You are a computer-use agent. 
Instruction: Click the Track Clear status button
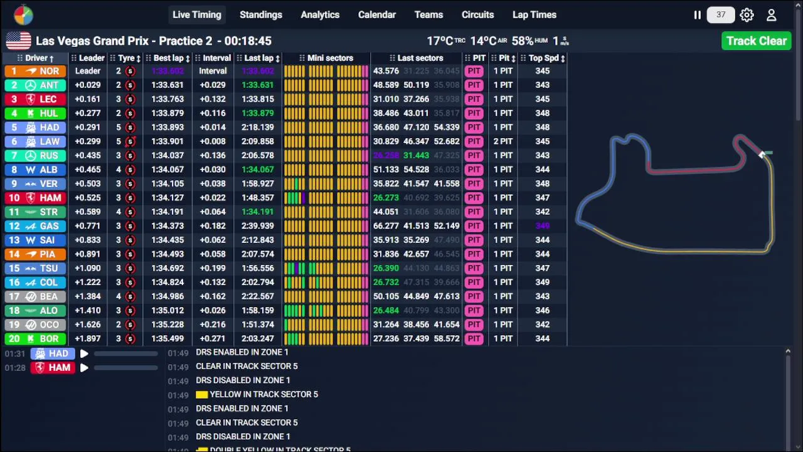pos(757,41)
